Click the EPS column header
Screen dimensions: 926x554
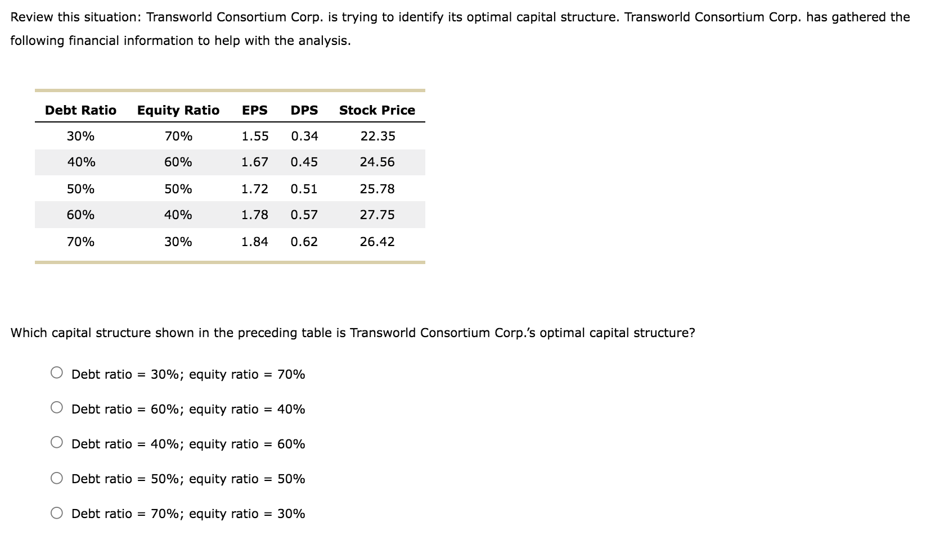pyautogui.click(x=254, y=110)
